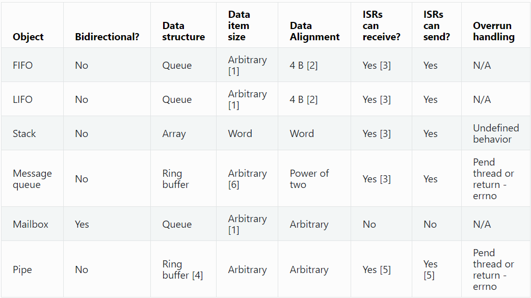Click the Arbitrary [6] item size cell
The height and width of the screenshot is (298, 531).
pyautogui.click(x=247, y=179)
